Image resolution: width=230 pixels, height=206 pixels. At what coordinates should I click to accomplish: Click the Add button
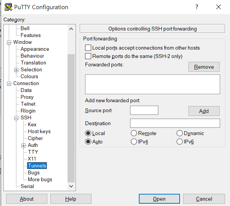point(204,111)
